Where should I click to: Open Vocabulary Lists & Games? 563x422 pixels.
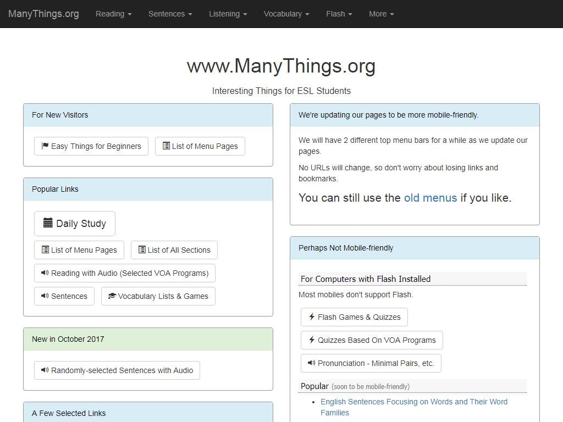[x=158, y=296]
